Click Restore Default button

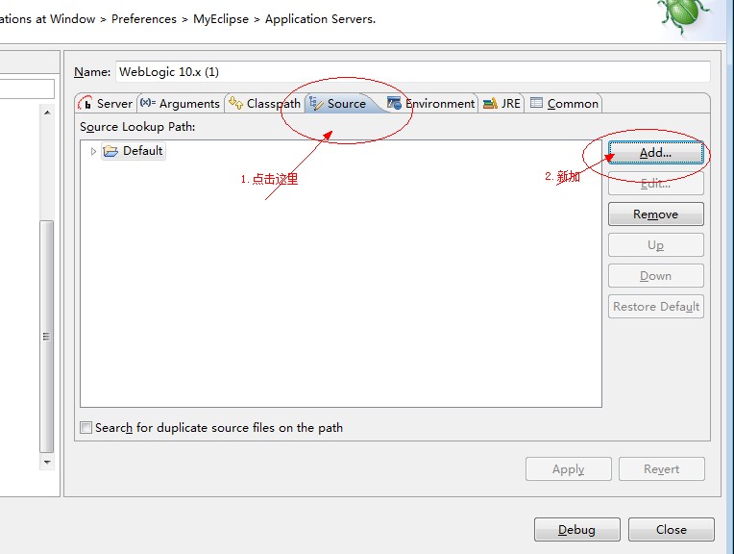coord(655,307)
